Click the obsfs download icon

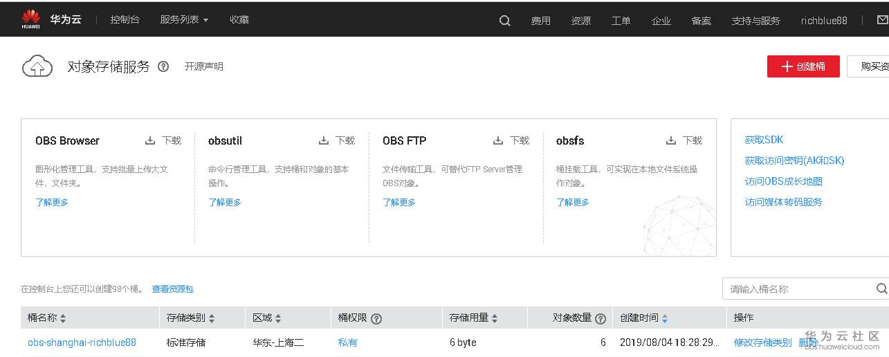[671, 140]
